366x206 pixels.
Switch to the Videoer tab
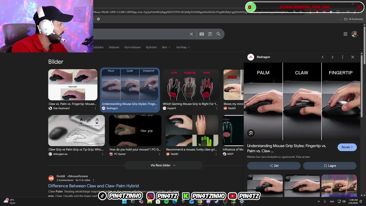coord(114,47)
